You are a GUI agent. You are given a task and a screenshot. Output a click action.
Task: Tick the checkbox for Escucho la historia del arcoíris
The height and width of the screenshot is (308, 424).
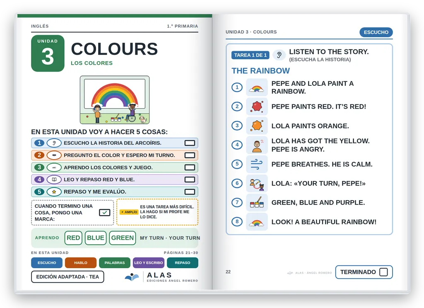tap(190, 143)
